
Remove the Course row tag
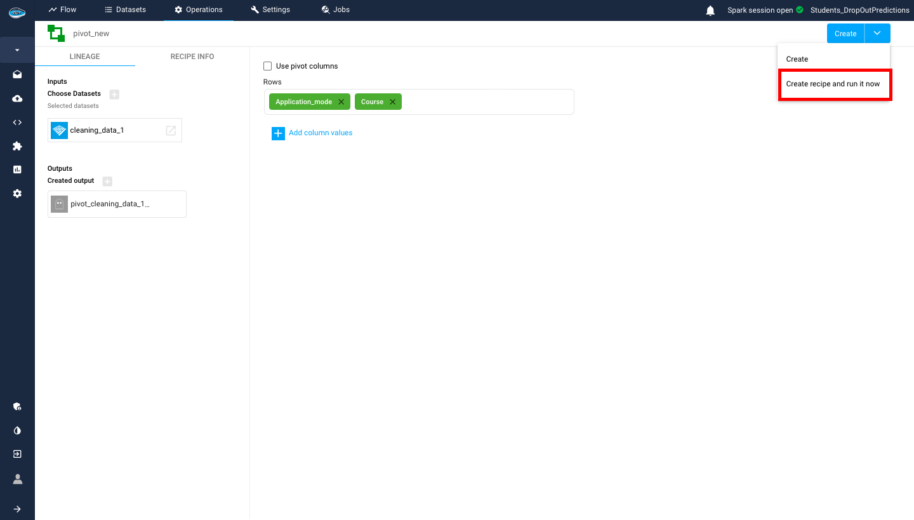click(x=392, y=102)
